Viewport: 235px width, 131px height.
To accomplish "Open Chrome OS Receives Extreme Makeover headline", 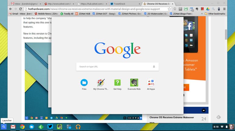I will pyautogui.click(x=172, y=117).
